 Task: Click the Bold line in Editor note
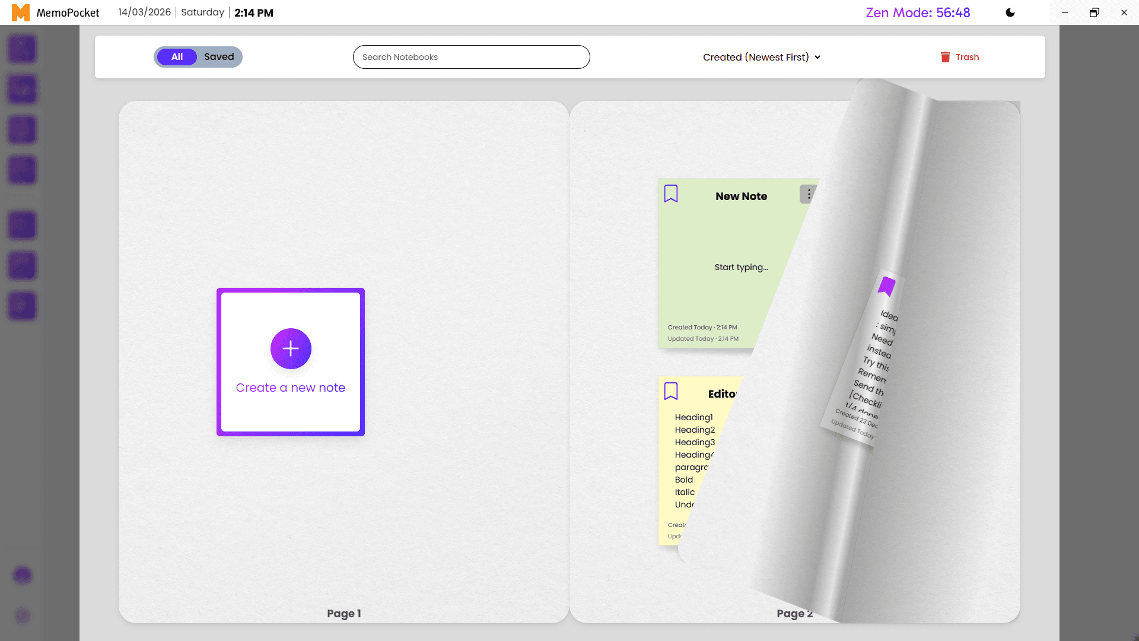pyautogui.click(x=683, y=480)
